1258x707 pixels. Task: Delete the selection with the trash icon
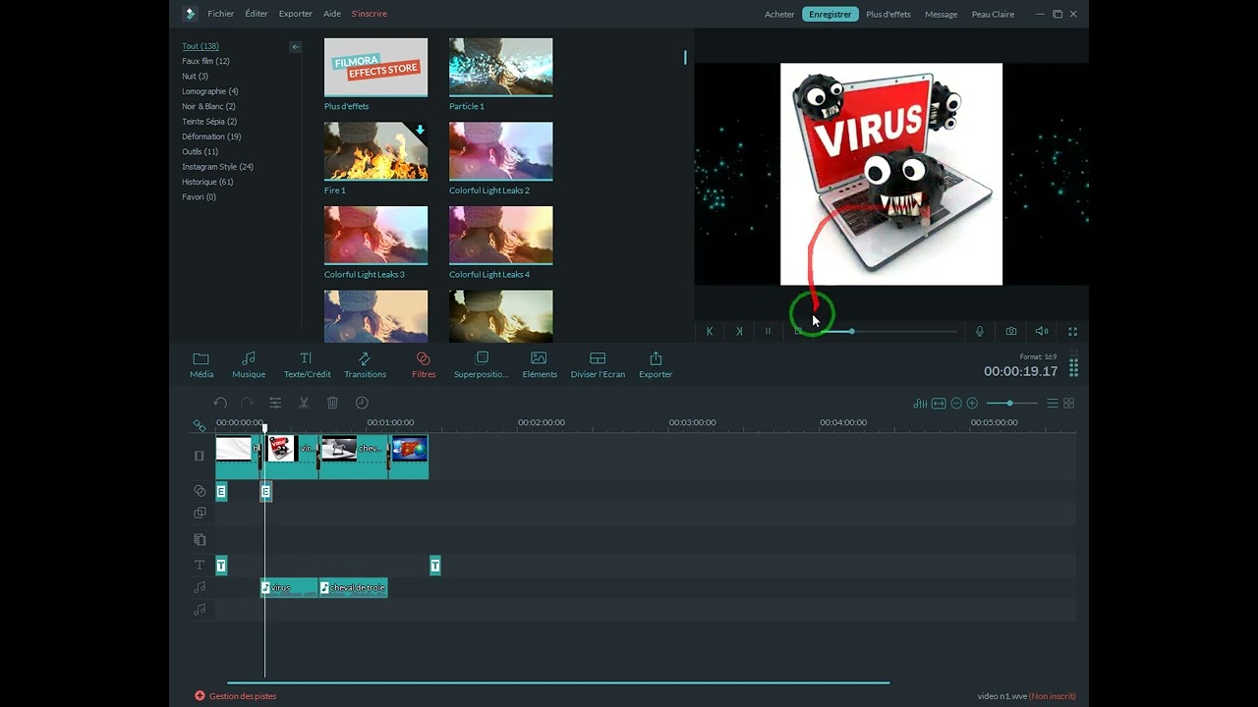point(332,403)
